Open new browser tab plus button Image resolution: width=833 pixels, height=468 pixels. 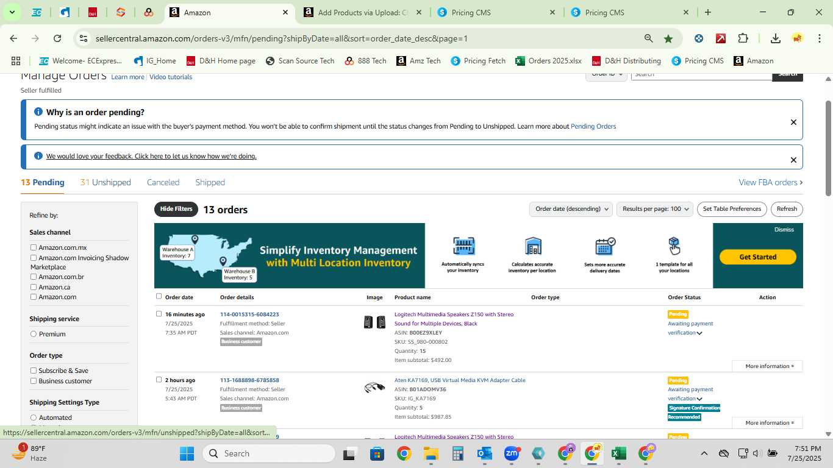[x=707, y=12]
